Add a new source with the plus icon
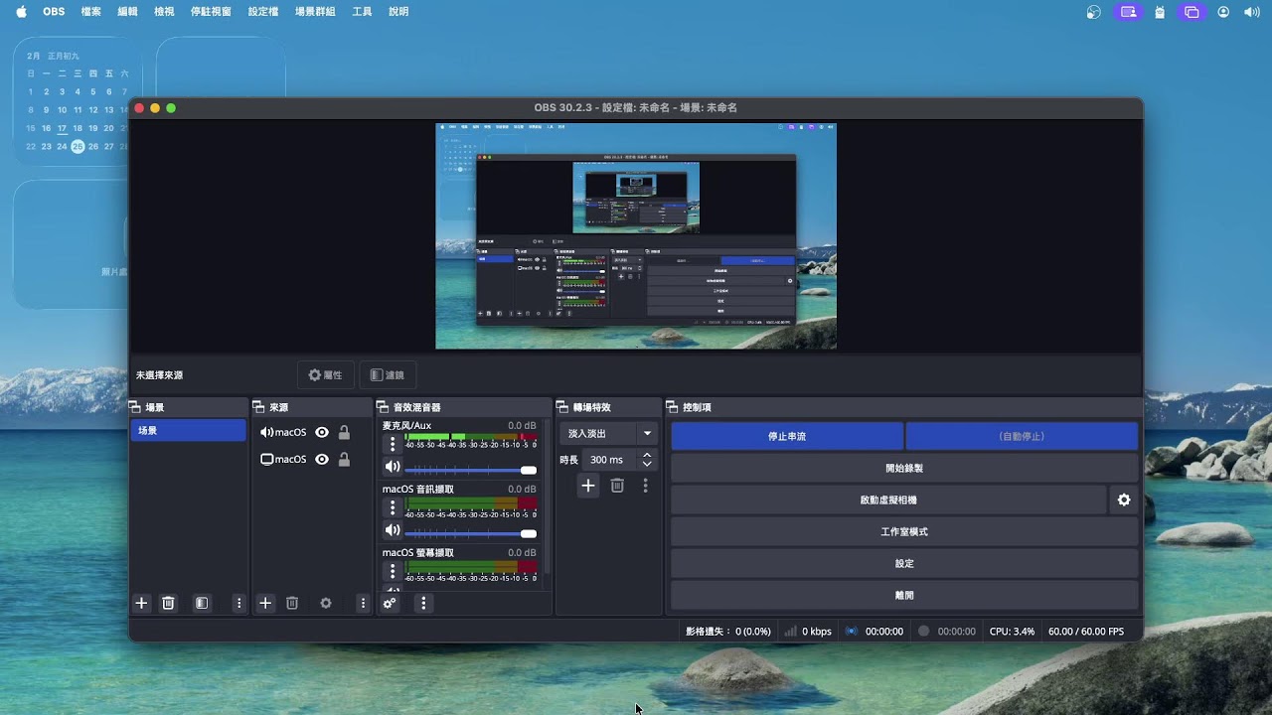1272x715 pixels. pyautogui.click(x=265, y=603)
